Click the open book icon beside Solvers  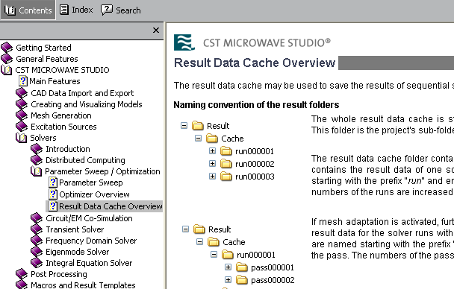(22, 138)
